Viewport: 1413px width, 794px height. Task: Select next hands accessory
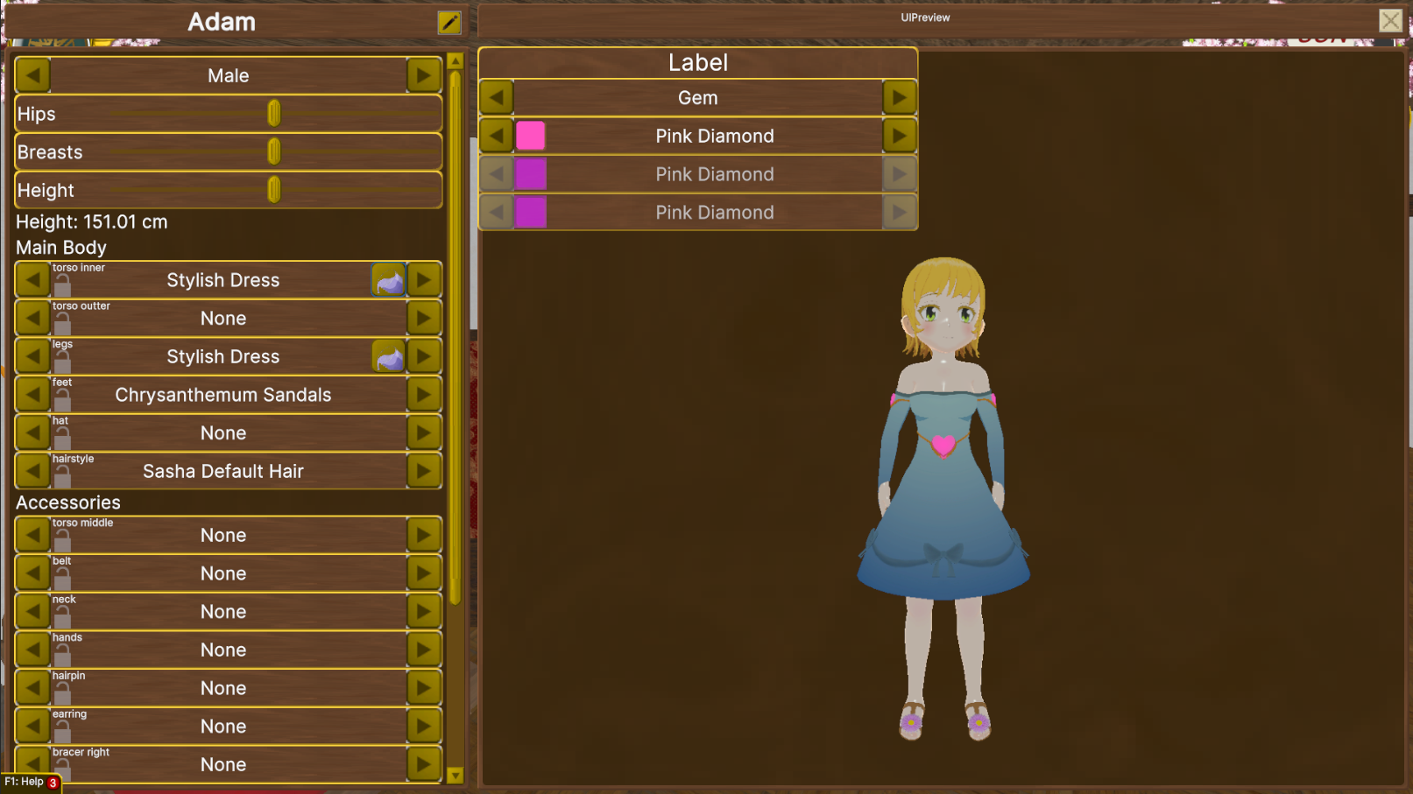(x=424, y=650)
